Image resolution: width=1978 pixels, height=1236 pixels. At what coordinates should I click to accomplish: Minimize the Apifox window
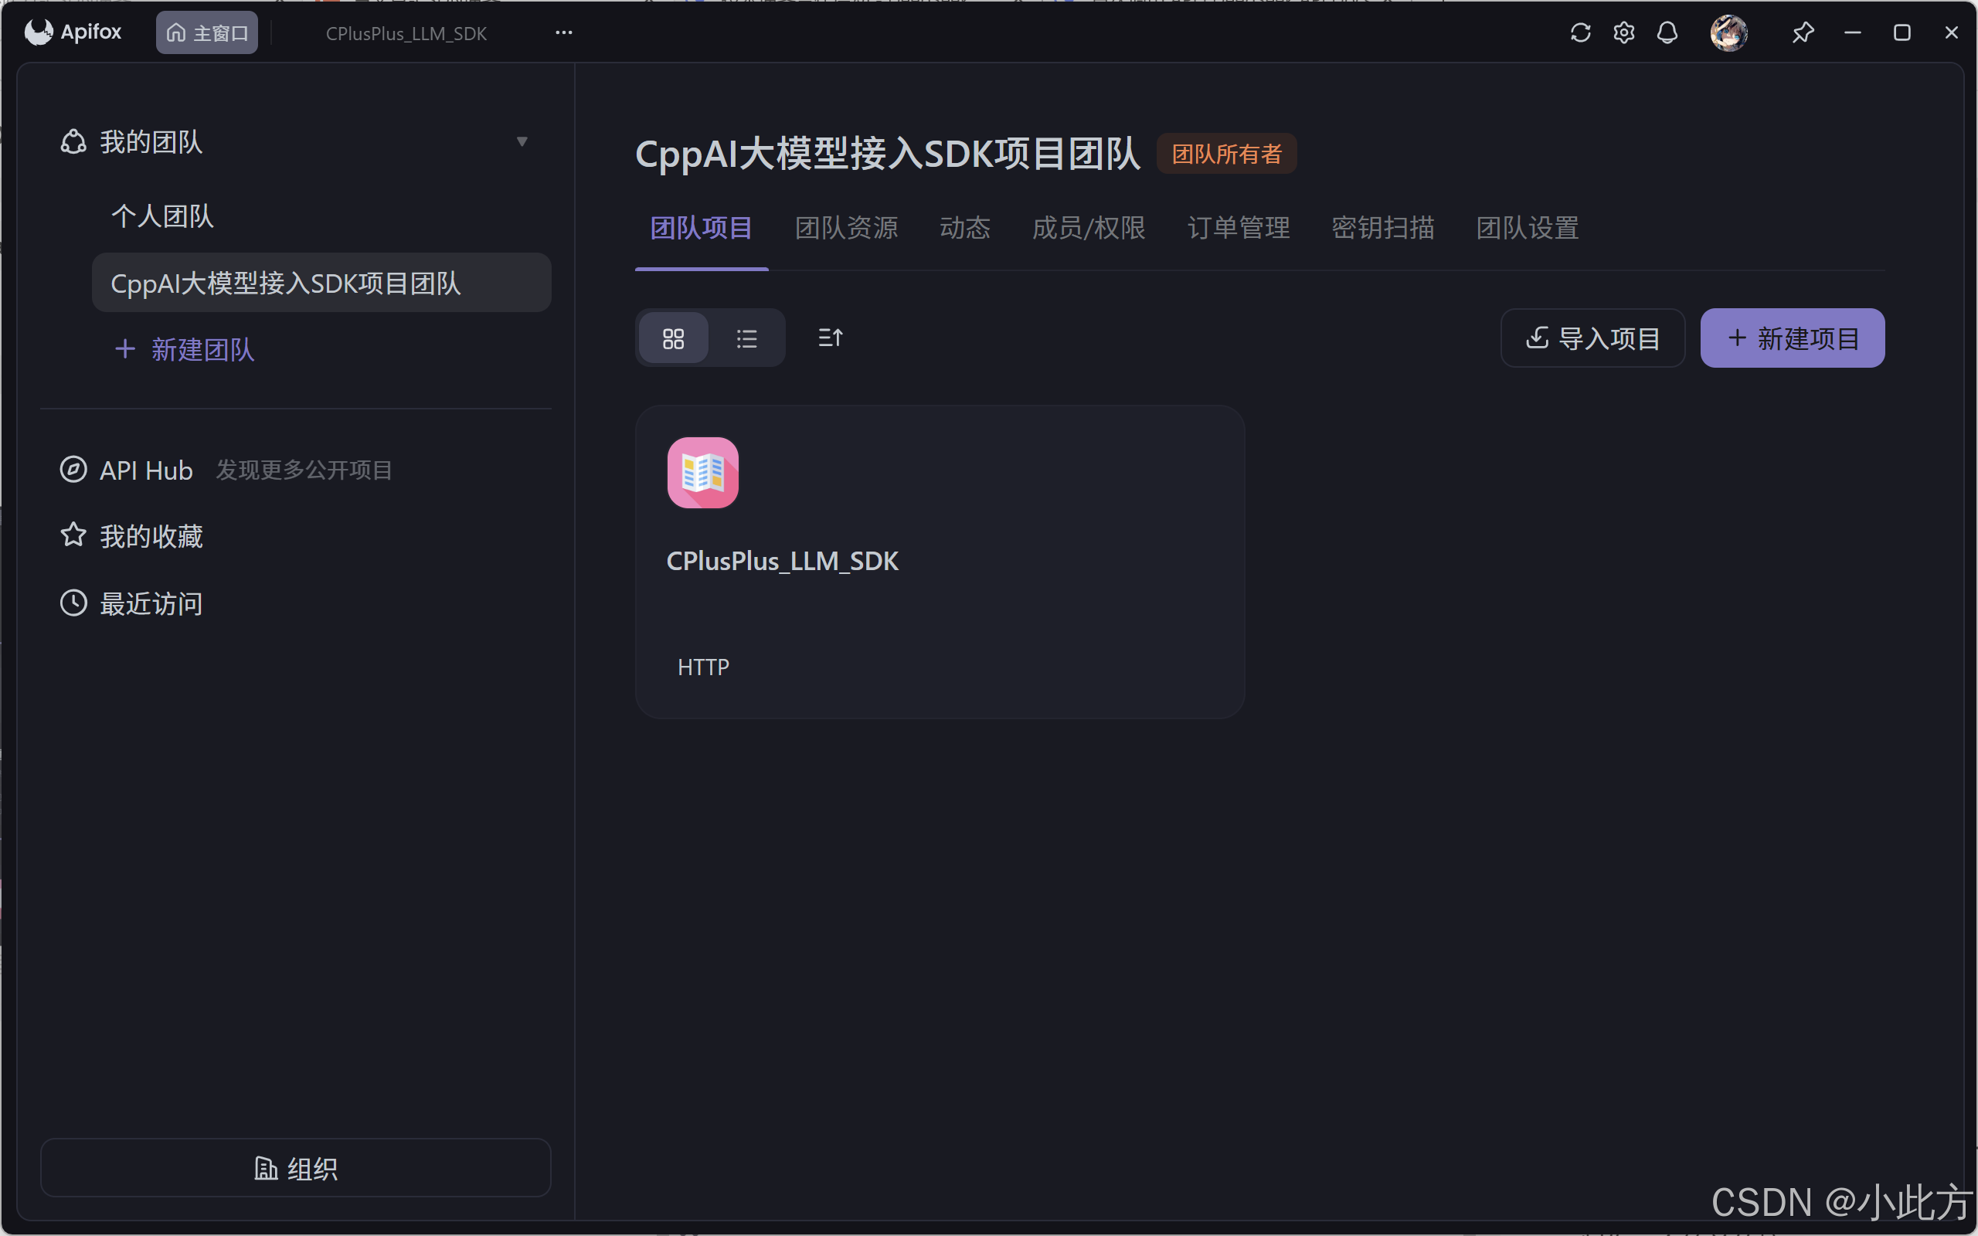[x=1853, y=32]
